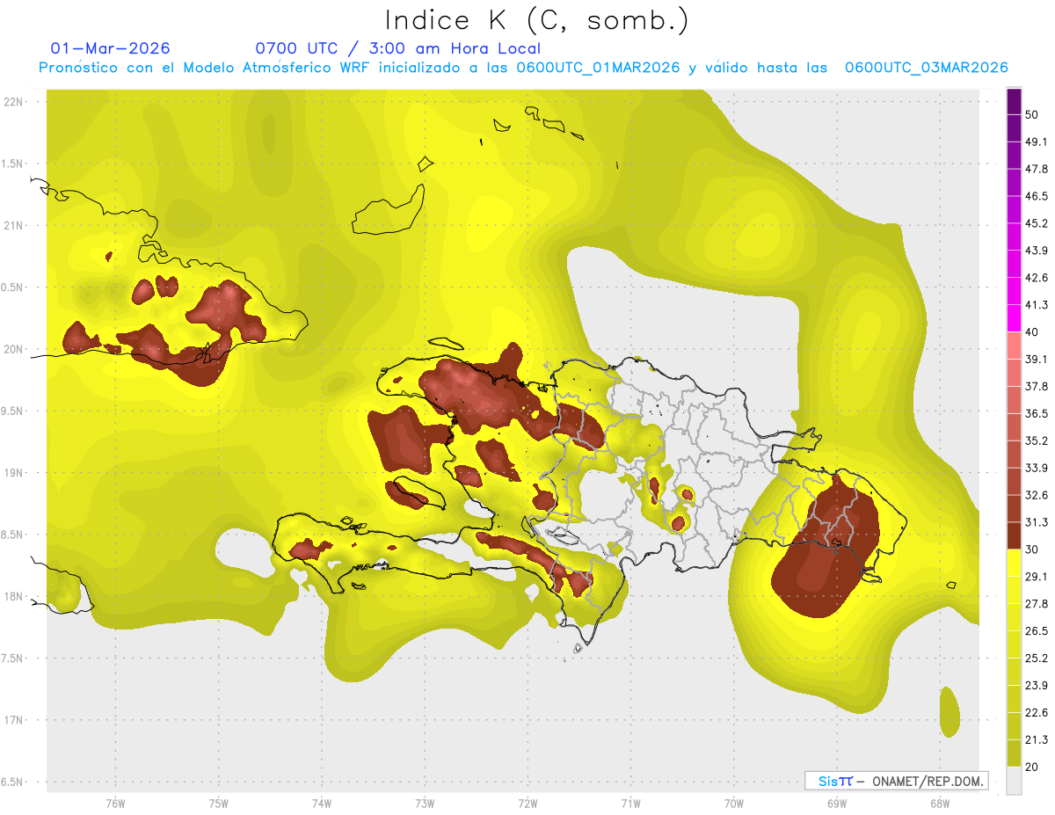
Task: Click the "18N" latitude axis label
Action: tap(12, 596)
